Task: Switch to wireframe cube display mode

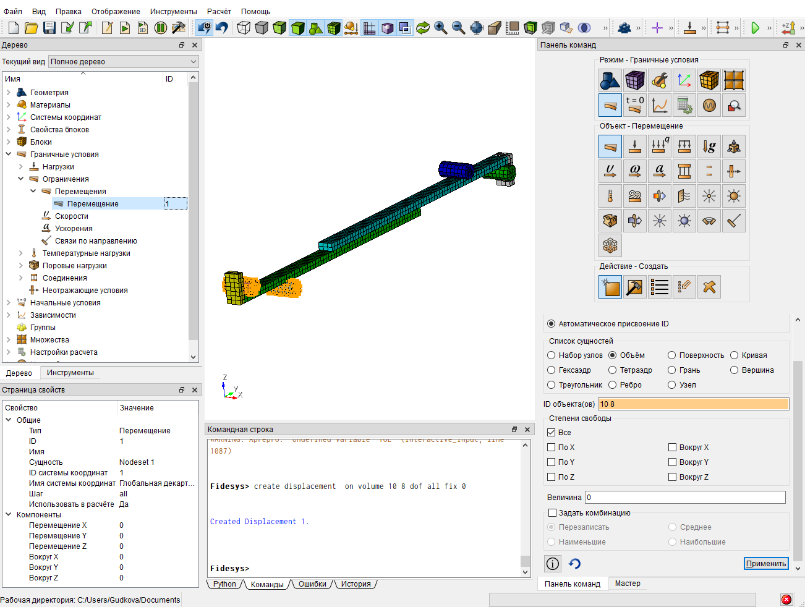Action: tap(244, 28)
